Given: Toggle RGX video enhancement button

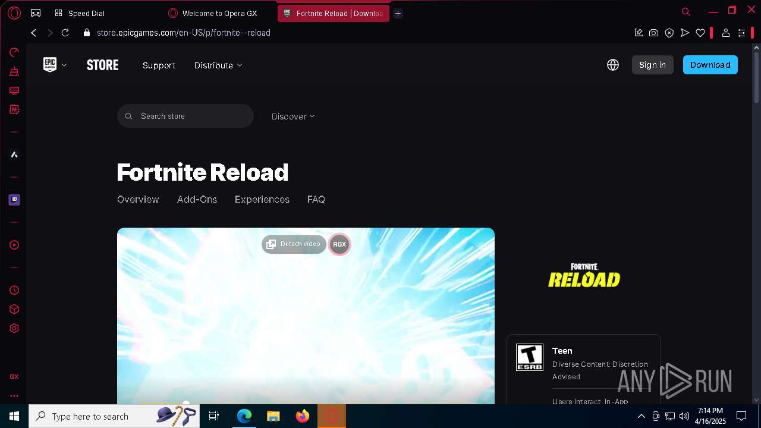Looking at the screenshot, I should 339,244.
